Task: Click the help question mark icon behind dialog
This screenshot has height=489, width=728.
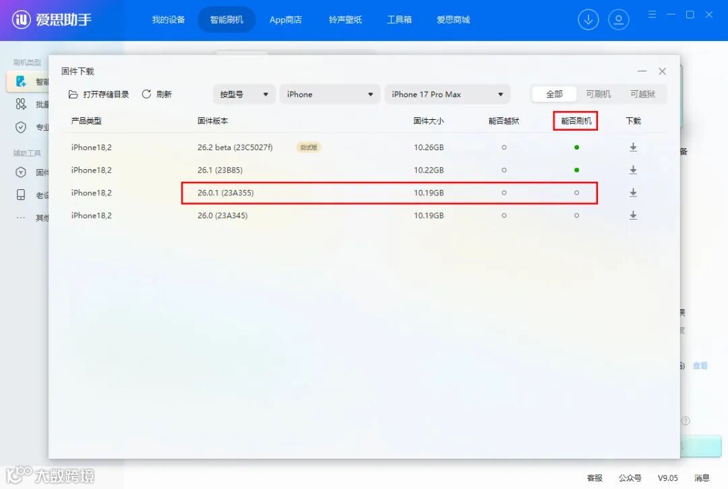Action: pos(686,421)
